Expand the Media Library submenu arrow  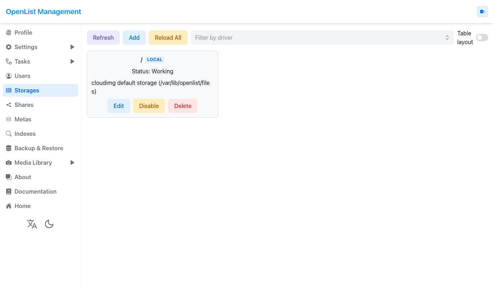coord(72,163)
